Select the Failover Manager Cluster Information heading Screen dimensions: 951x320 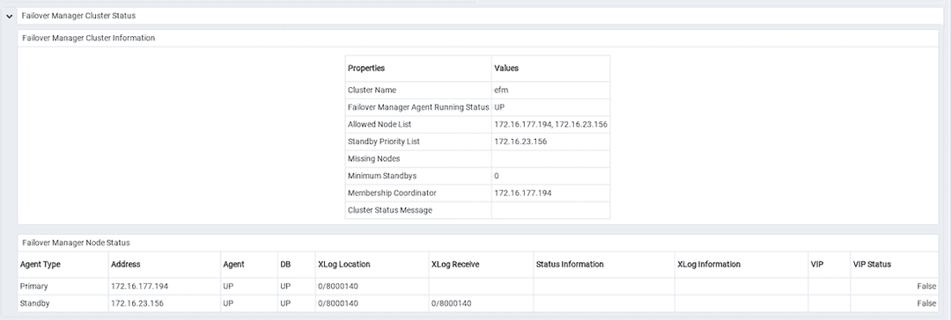[88, 38]
